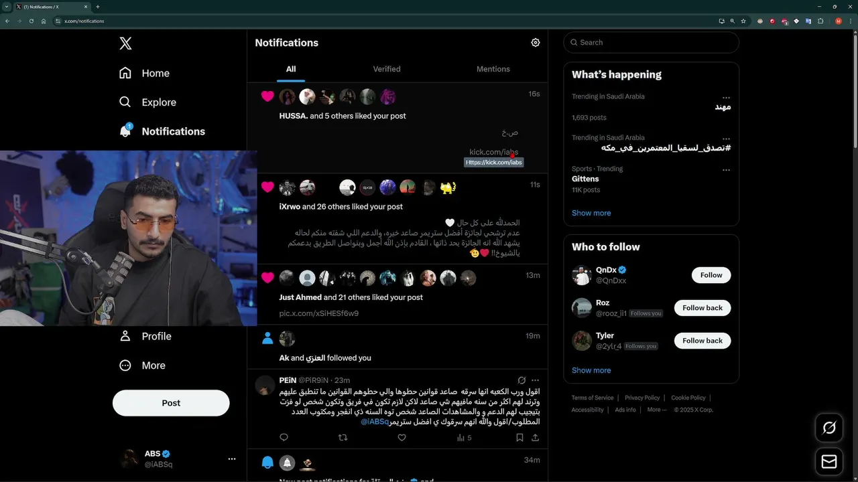Click the Search input field

651,42
